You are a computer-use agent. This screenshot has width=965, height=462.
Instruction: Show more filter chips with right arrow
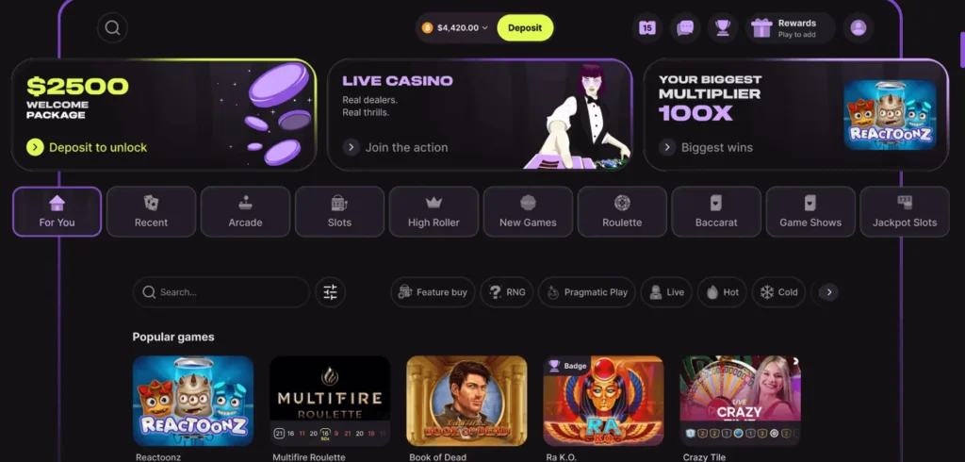click(829, 292)
